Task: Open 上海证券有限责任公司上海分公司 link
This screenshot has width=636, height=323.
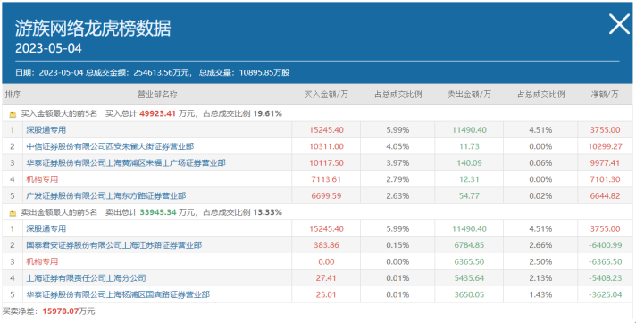Action: click(86, 278)
